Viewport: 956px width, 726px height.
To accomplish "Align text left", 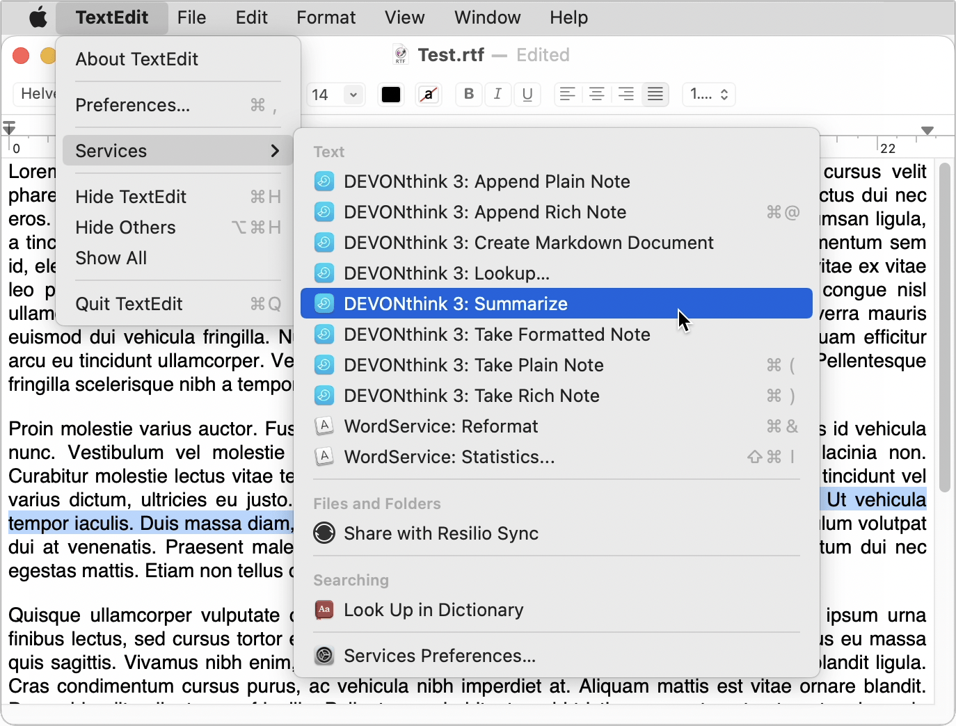I will click(568, 94).
